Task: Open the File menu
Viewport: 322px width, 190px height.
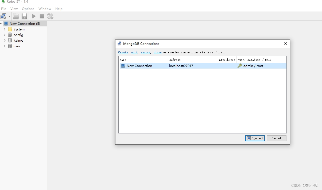Action: click(3, 9)
